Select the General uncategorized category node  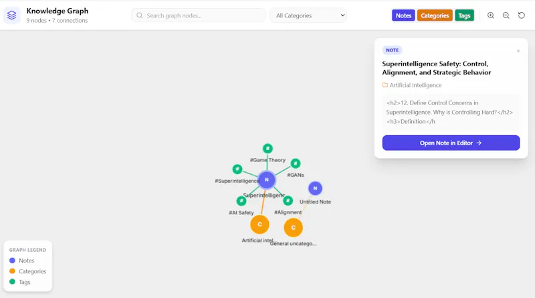pos(293,228)
